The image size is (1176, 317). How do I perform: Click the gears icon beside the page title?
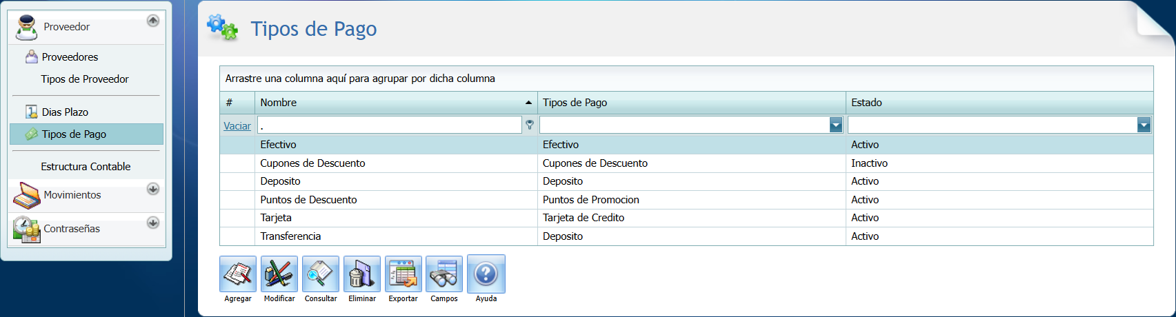[x=222, y=28]
